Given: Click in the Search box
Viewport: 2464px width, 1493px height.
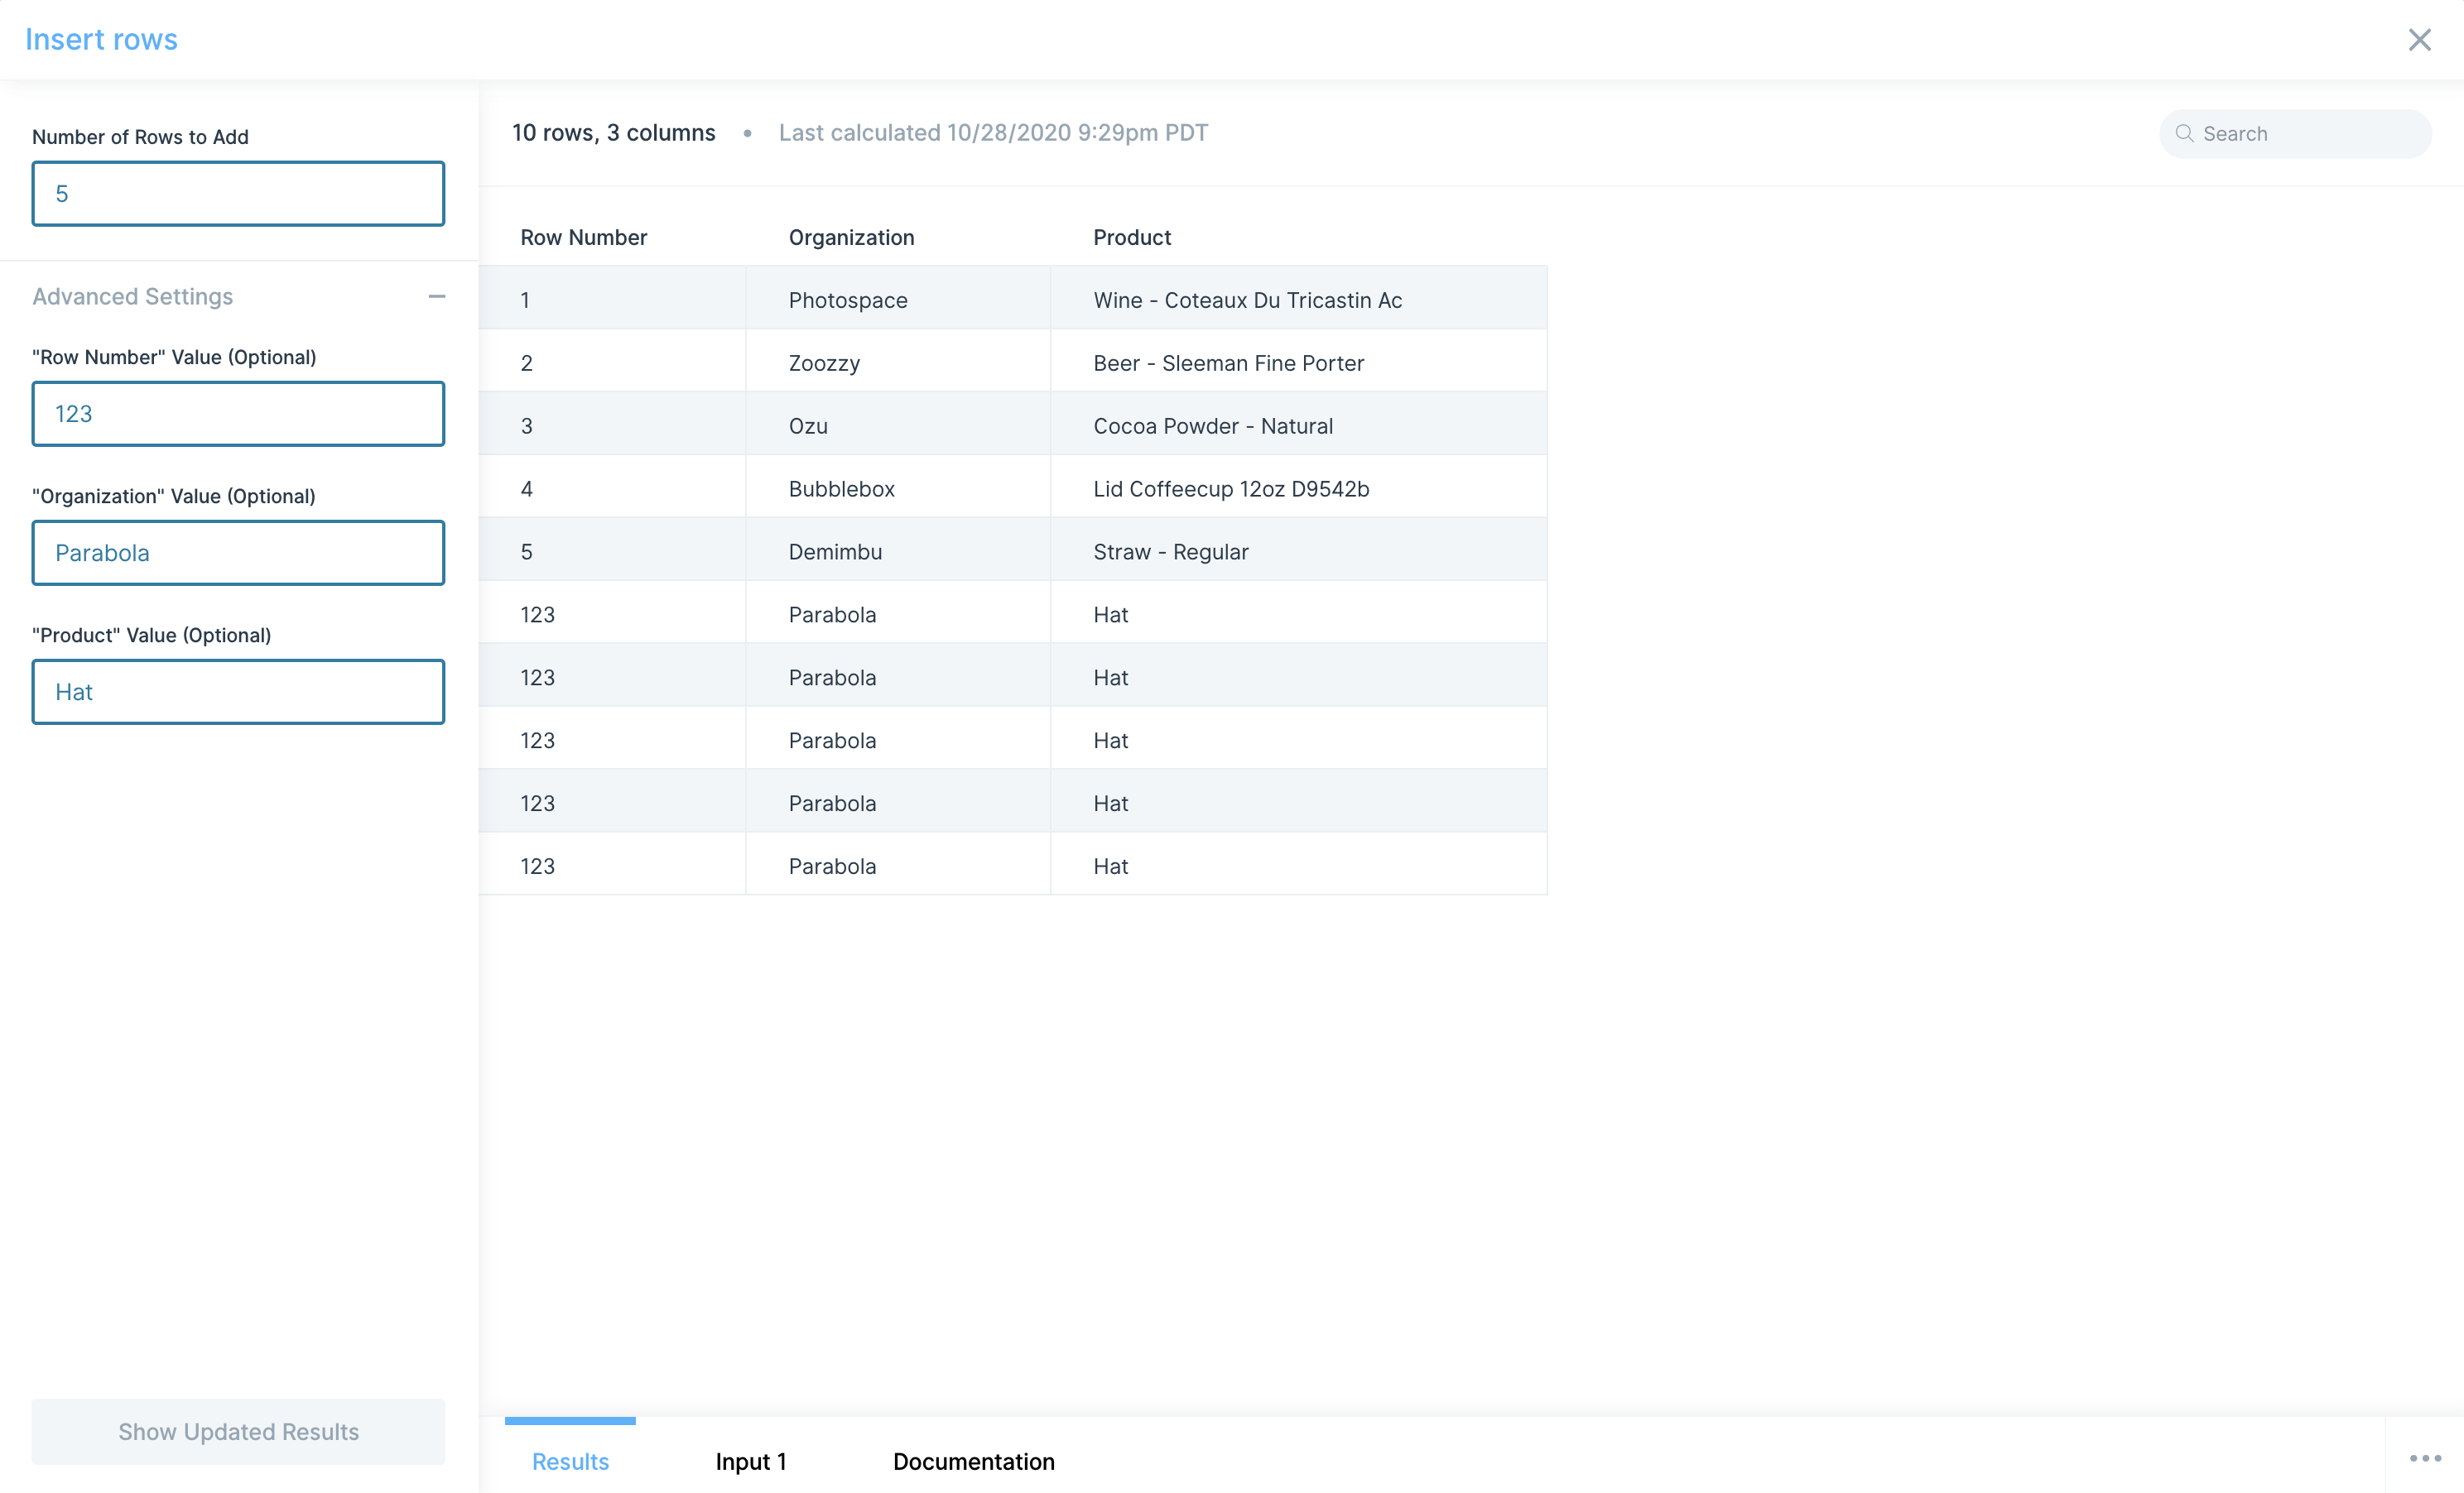Looking at the screenshot, I should (x=2296, y=134).
